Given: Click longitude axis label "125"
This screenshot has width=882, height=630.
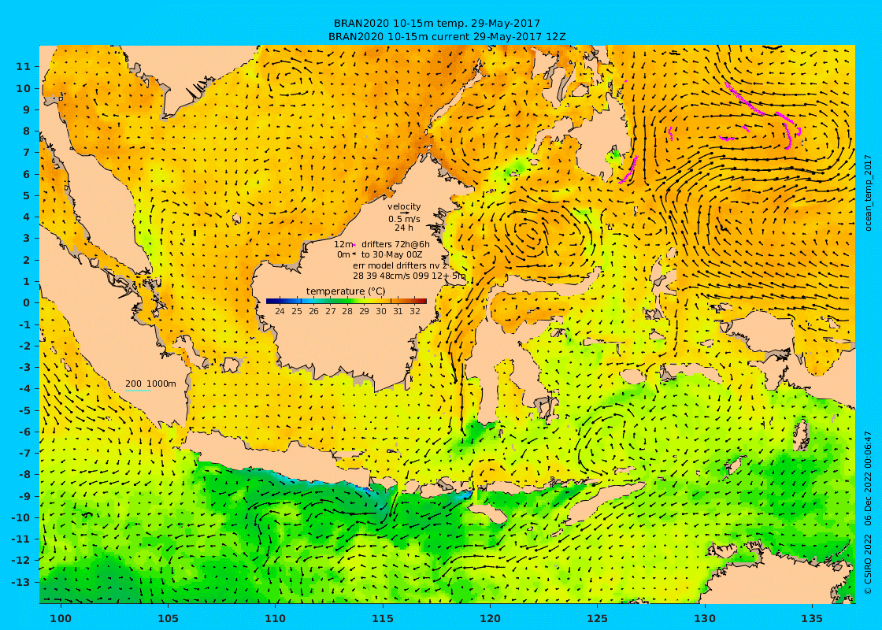Looking at the screenshot, I should tap(598, 619).
